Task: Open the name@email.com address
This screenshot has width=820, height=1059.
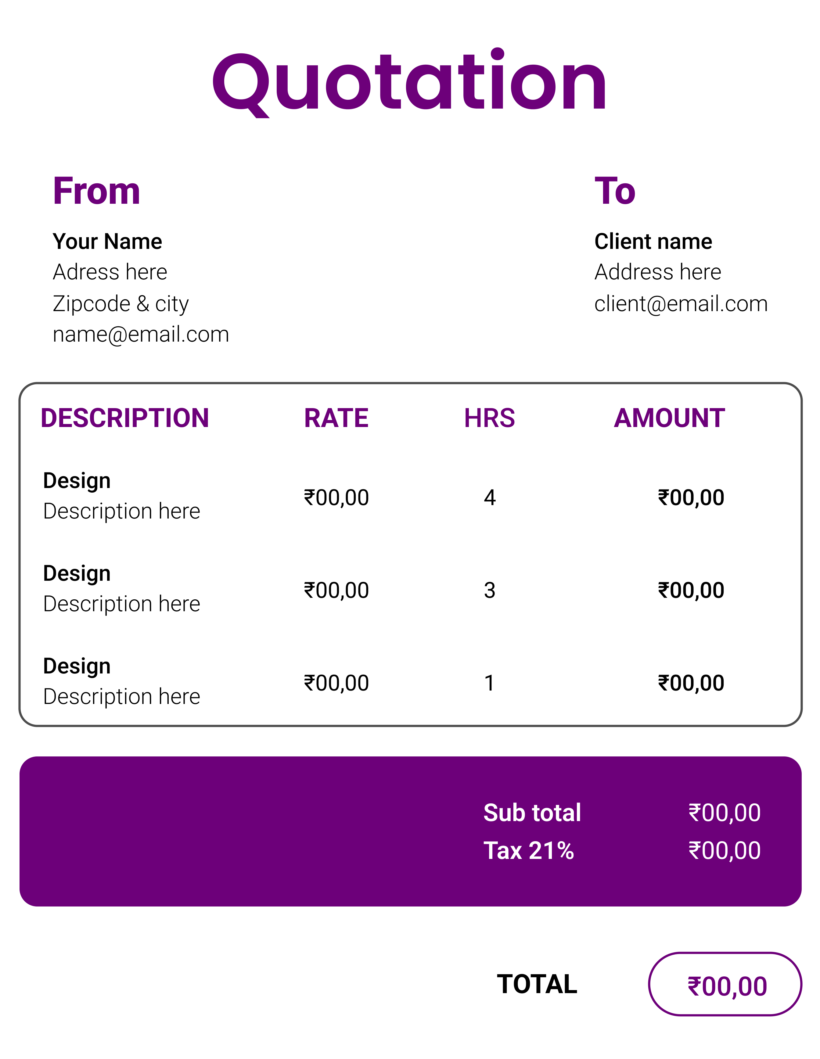Action: tap(141, 335)
